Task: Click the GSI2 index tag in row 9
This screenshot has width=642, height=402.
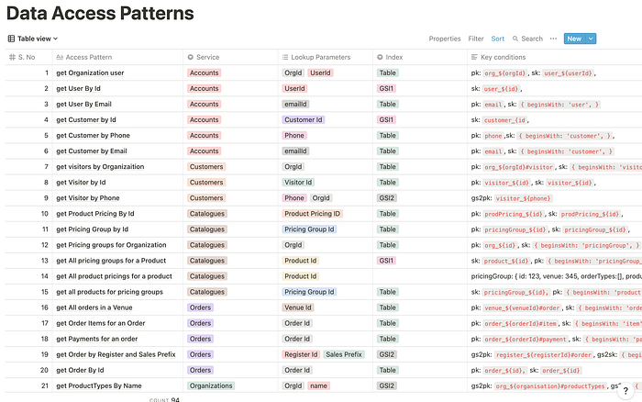Action: [x=387, y=198]
